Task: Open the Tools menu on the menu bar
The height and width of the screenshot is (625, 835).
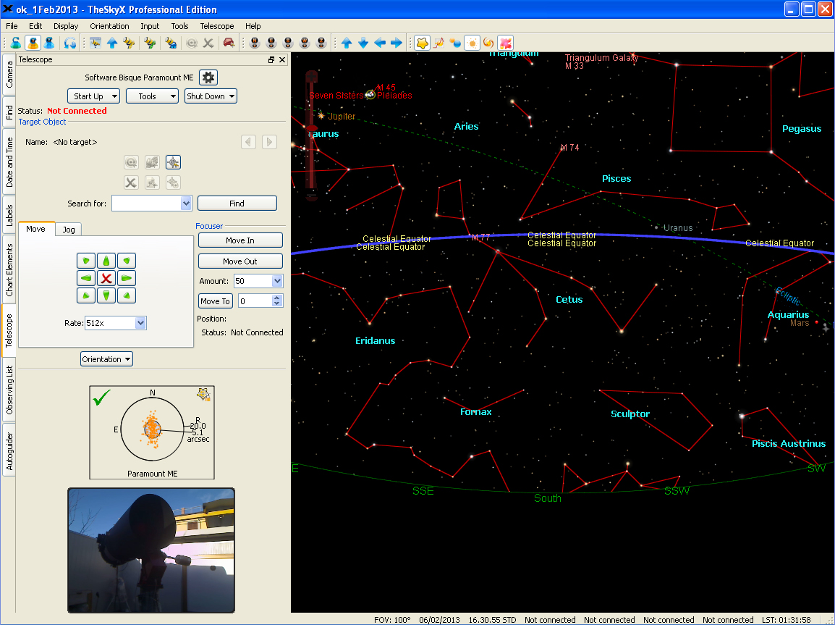Action: coord(179,26)
